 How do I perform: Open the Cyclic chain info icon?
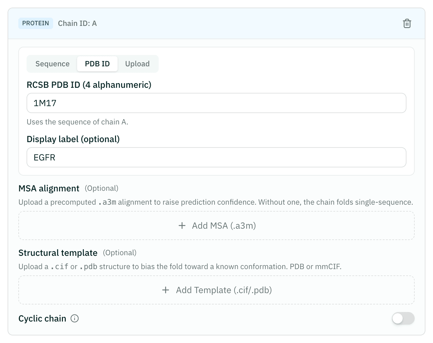pyautogui.click(x=75, y=318)
